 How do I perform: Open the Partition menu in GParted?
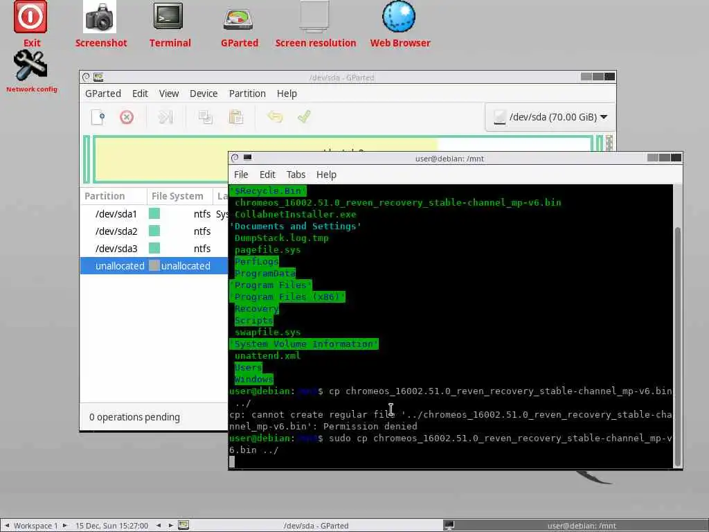pyautogui.click(x=247, y=94)
